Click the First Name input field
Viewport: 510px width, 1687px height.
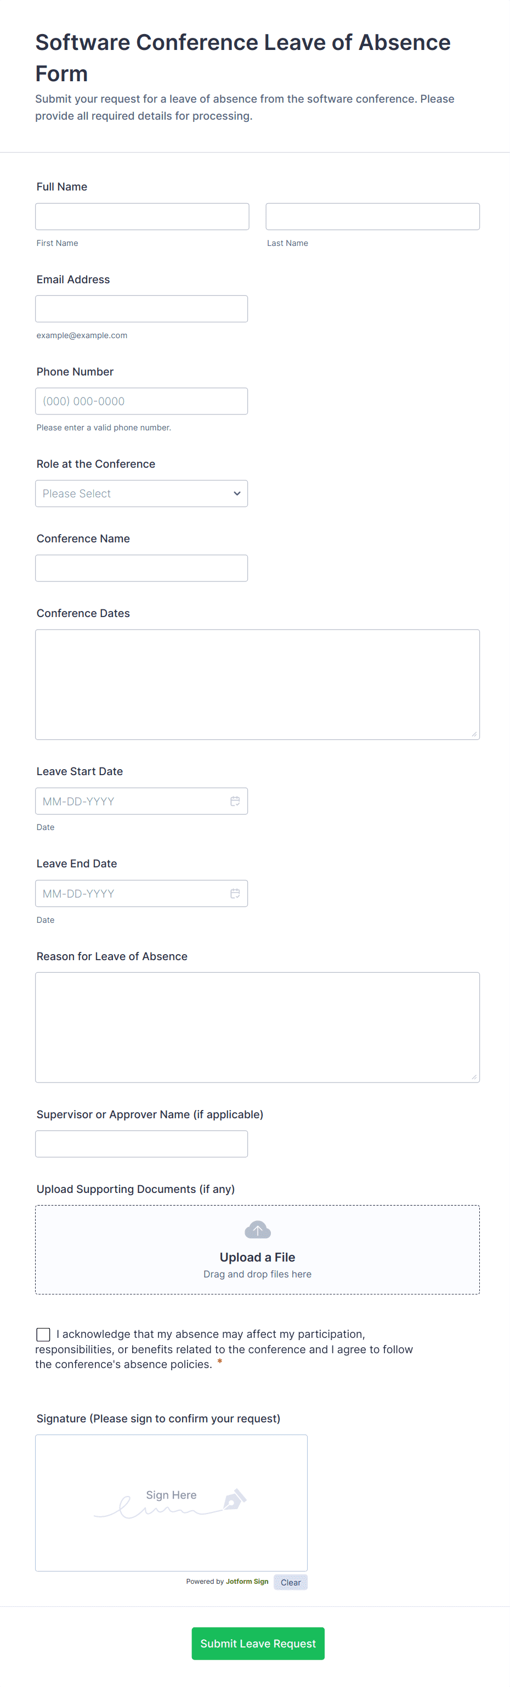pyautogui.click(x=142, y=216)
